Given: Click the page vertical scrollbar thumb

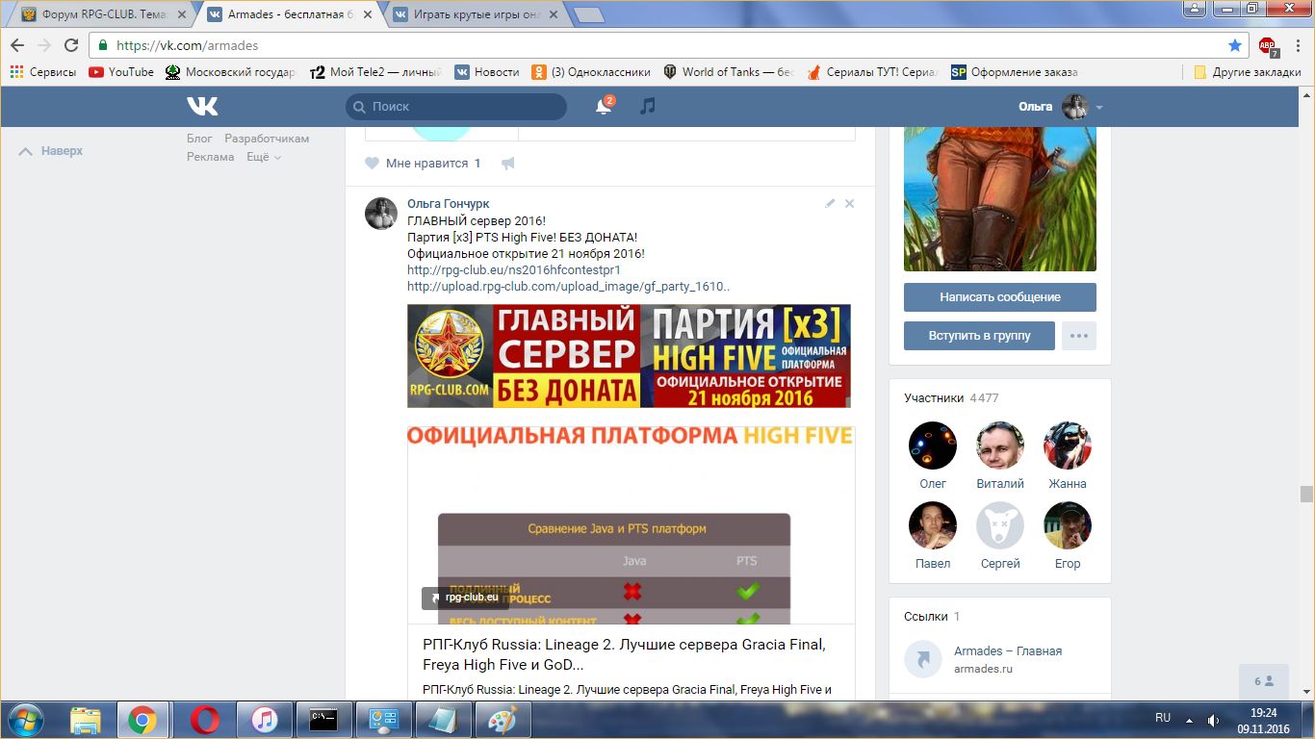Looking at the screenshot, I should [1306, 494].
